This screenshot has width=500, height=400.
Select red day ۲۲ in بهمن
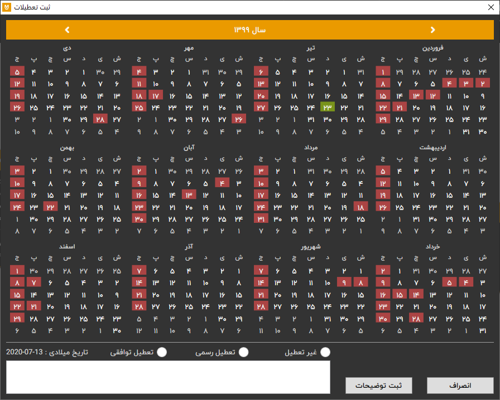(50, 207)
